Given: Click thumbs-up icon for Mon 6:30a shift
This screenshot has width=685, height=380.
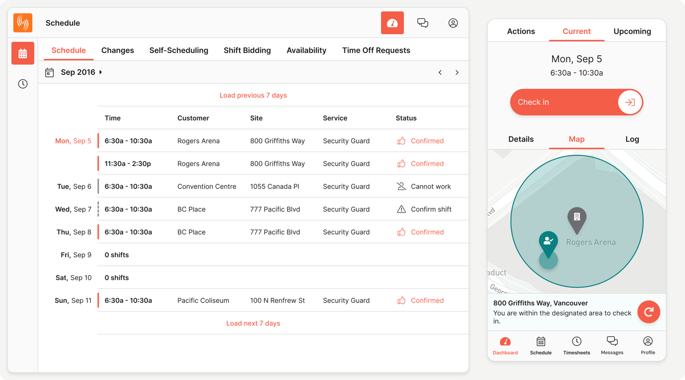Looking at the screenshot, I should (x=401, y=141).
